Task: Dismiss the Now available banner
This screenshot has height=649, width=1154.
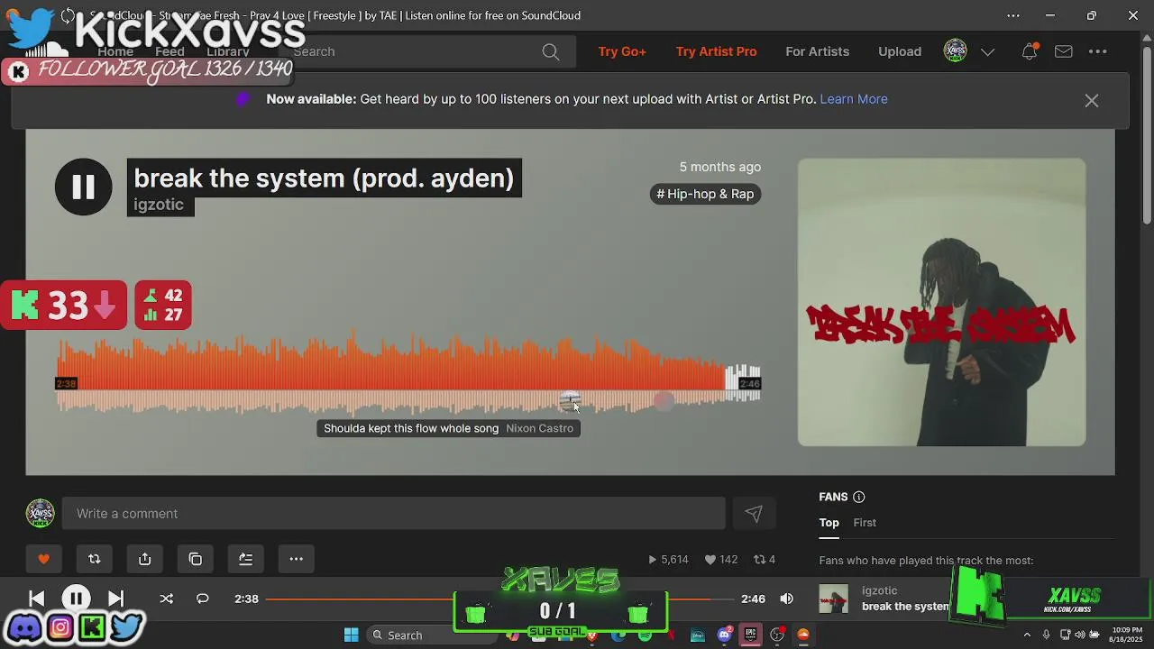Action: [1092, 100]
